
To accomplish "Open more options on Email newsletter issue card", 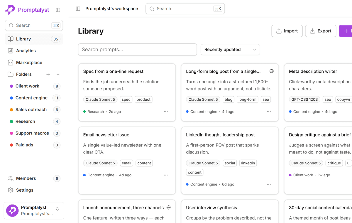I will coord(166,175).
